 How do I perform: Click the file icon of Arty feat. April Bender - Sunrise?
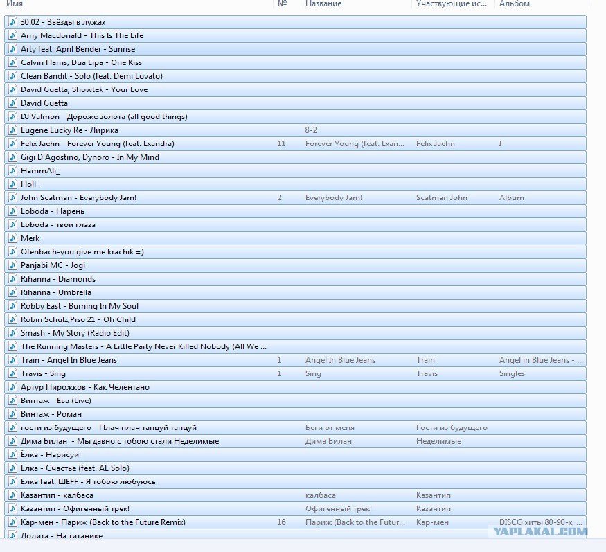[12, 49]
